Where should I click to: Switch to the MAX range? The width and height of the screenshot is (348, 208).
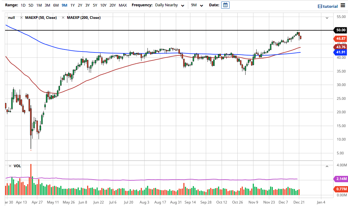(123, 5)
